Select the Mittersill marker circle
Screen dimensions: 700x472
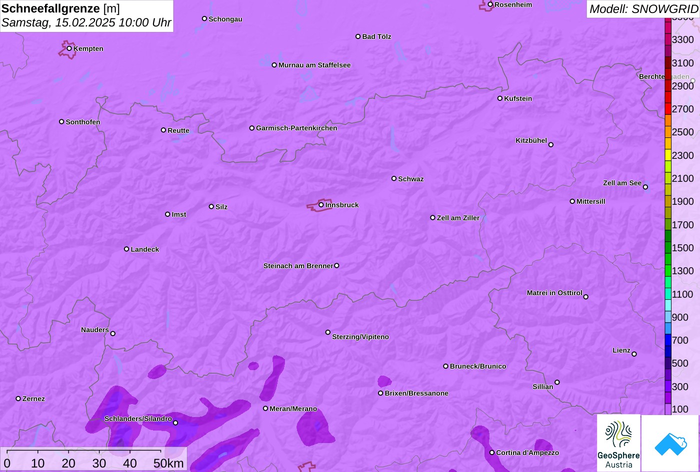coord(572,201)
